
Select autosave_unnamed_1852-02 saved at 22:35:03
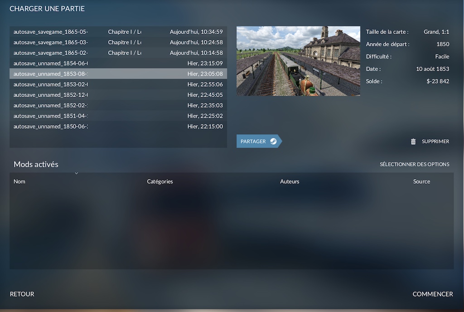click(118, 105)
